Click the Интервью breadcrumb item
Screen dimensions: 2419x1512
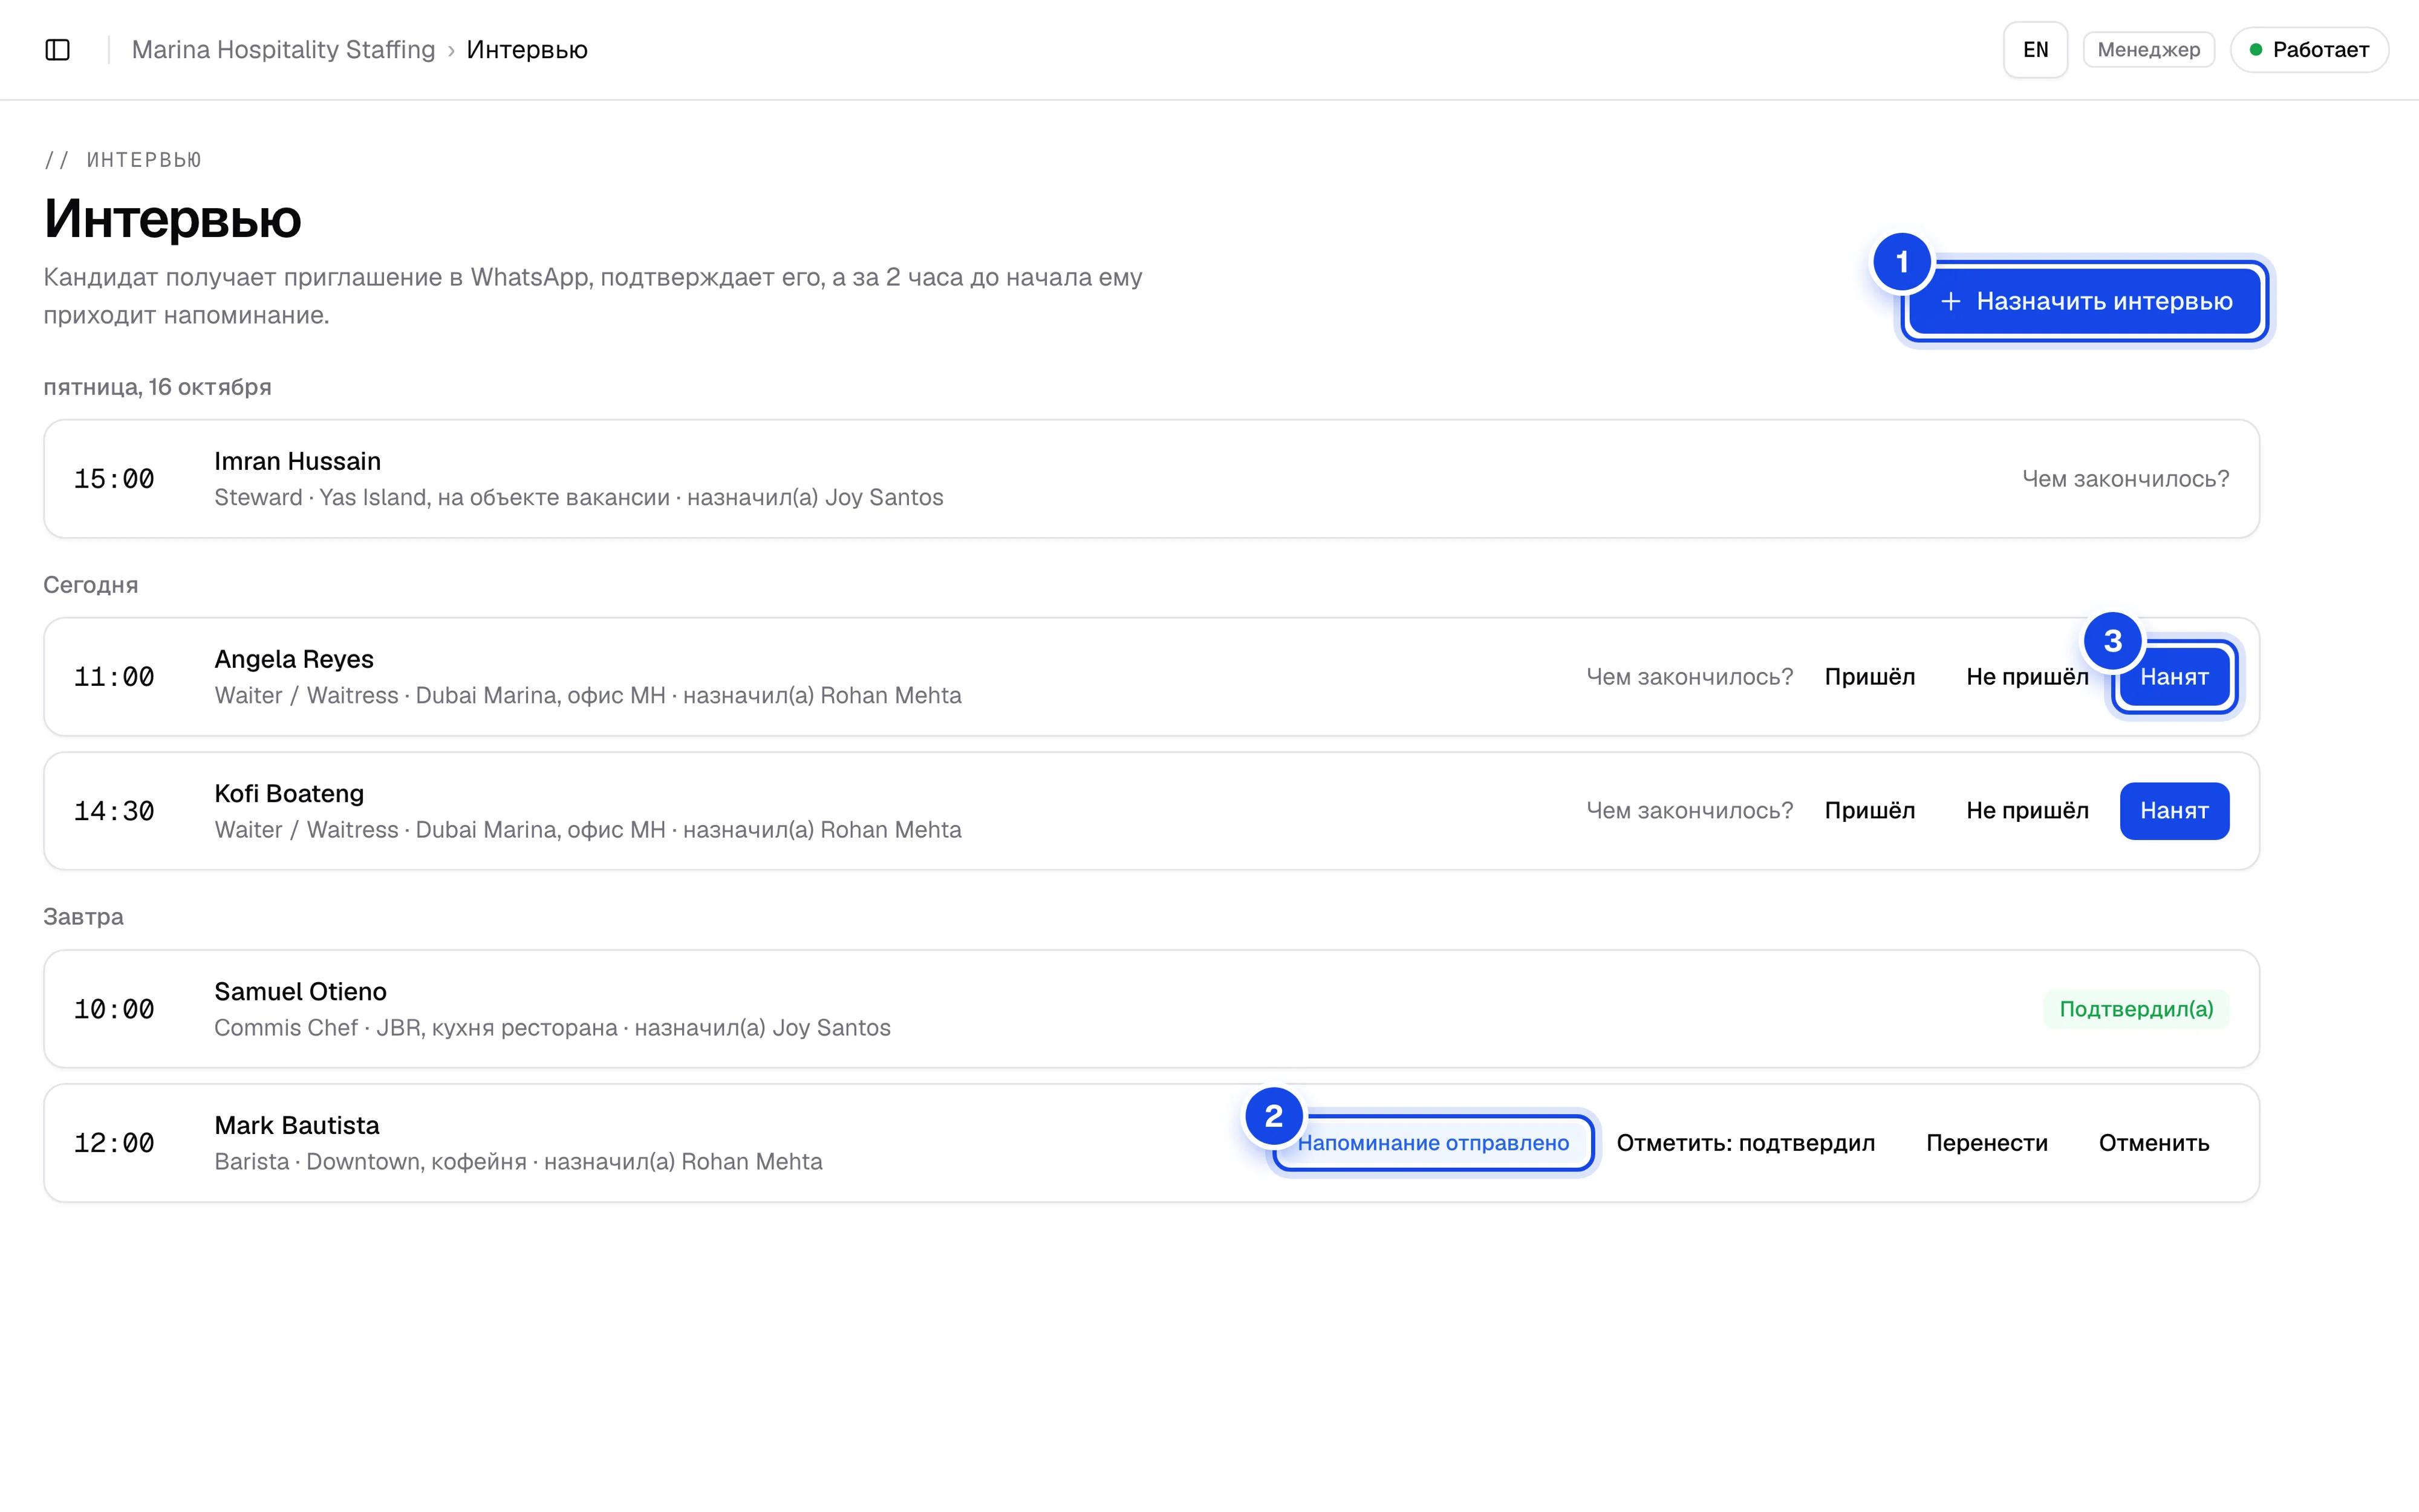click(x=527, y=50)
